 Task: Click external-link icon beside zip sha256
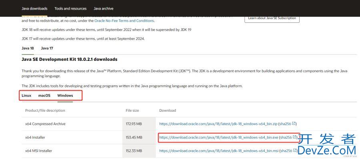point(294,124)
